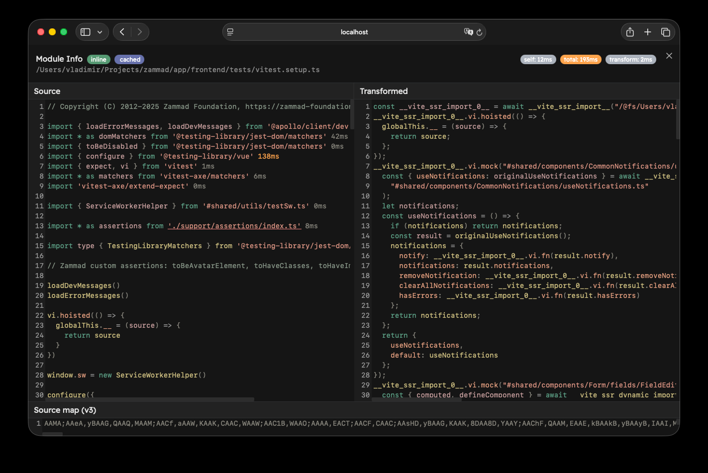Show the tab overview icon
708x473 pixels.
click(665, 32)
